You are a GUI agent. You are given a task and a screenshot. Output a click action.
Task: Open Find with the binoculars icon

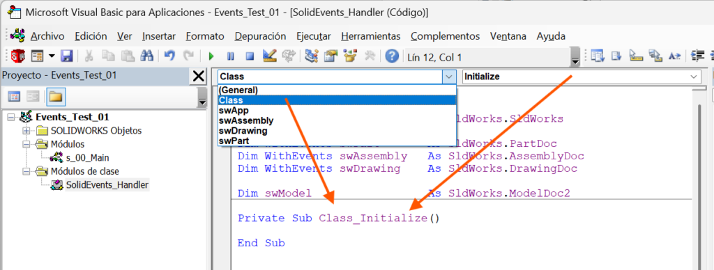tap(147, 56)
